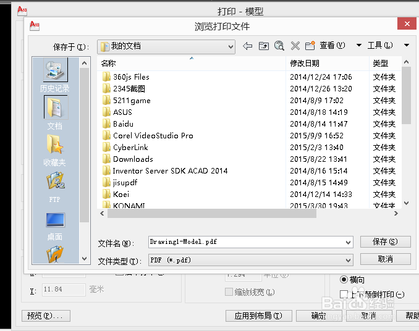The width and height of the screenshot is (419, 331).
Task: Close the 浏览打印文件 dialog
Action: coord(407,23)
